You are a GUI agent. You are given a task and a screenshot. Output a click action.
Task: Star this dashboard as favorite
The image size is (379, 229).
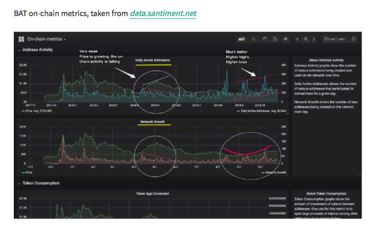tap(253, 39)
